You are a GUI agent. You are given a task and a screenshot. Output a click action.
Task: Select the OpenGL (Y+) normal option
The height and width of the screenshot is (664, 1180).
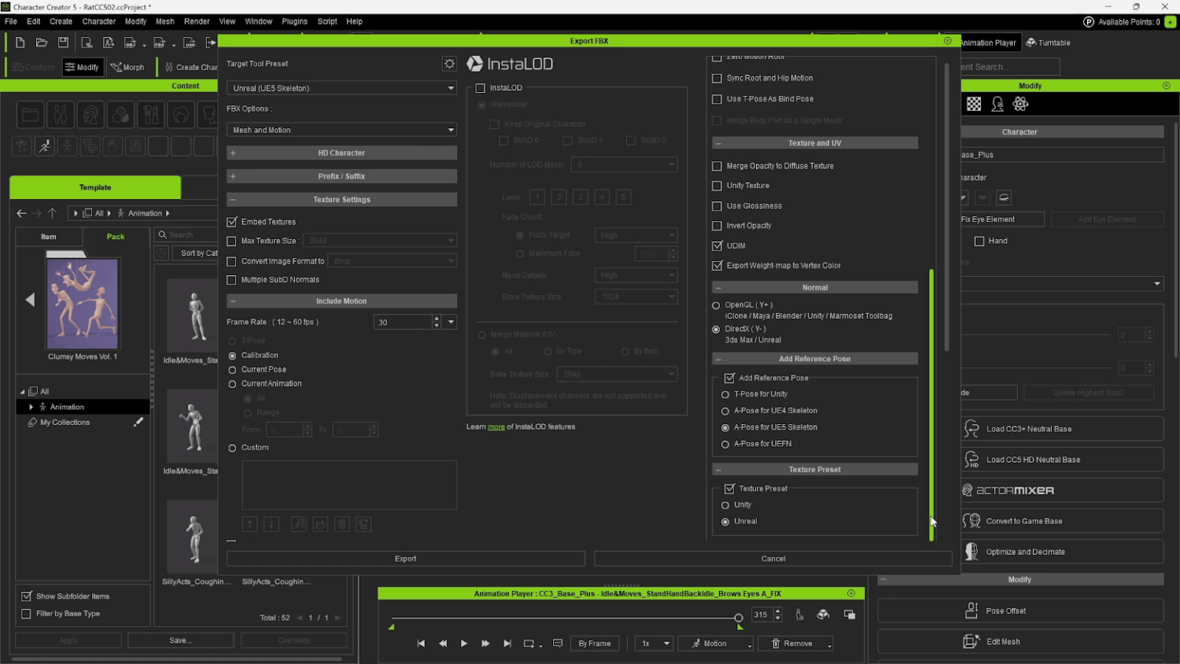(716, 305)
